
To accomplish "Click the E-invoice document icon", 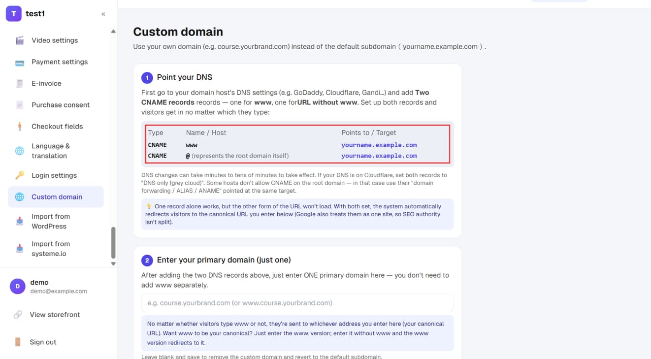I will click(20, 83).
